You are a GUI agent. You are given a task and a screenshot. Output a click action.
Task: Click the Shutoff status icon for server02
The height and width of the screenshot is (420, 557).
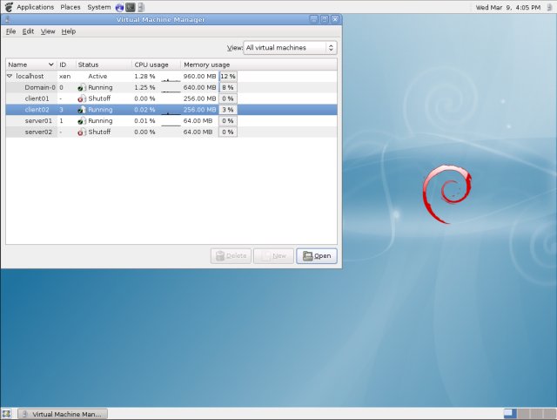[82, 132]
